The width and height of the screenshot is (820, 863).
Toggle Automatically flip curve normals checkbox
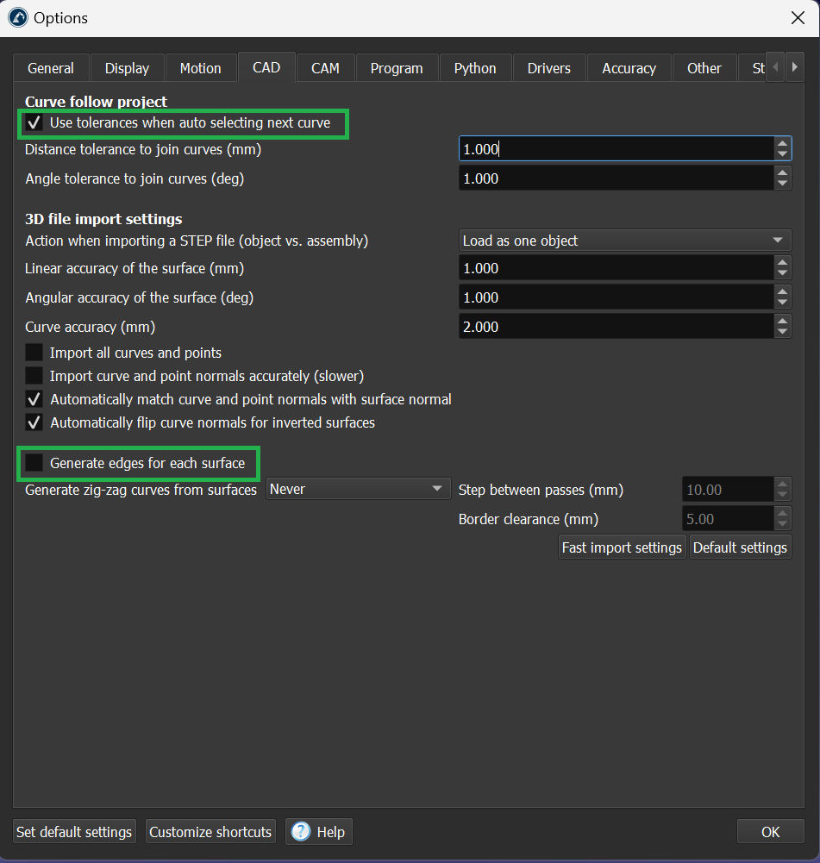pyautogui.click(x=34, y=422)
